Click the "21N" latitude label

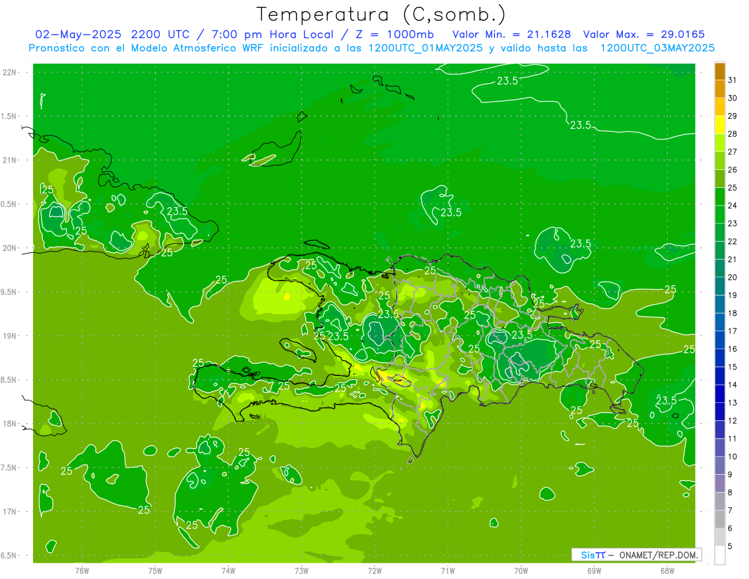pos(9,160)
